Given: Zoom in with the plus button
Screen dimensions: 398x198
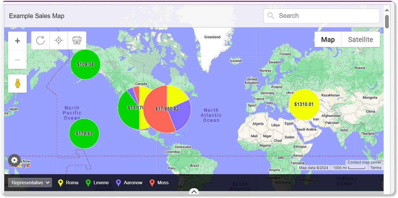Looking at the screenshot, I should click(x=18, y=41).
